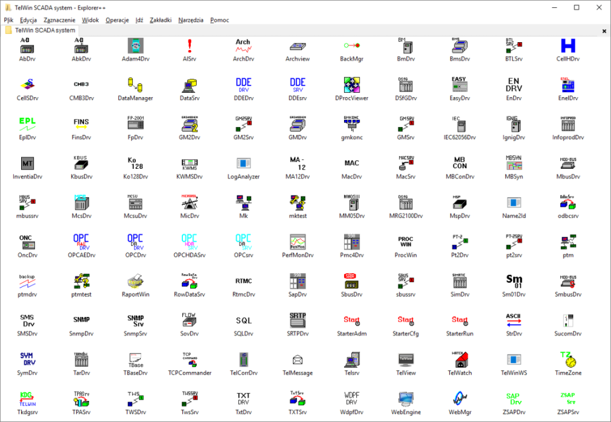The width and height of the screenshot is (611, 422).
Task: Select the ArchDrv archive driver icon
Action: pos(243,46)
